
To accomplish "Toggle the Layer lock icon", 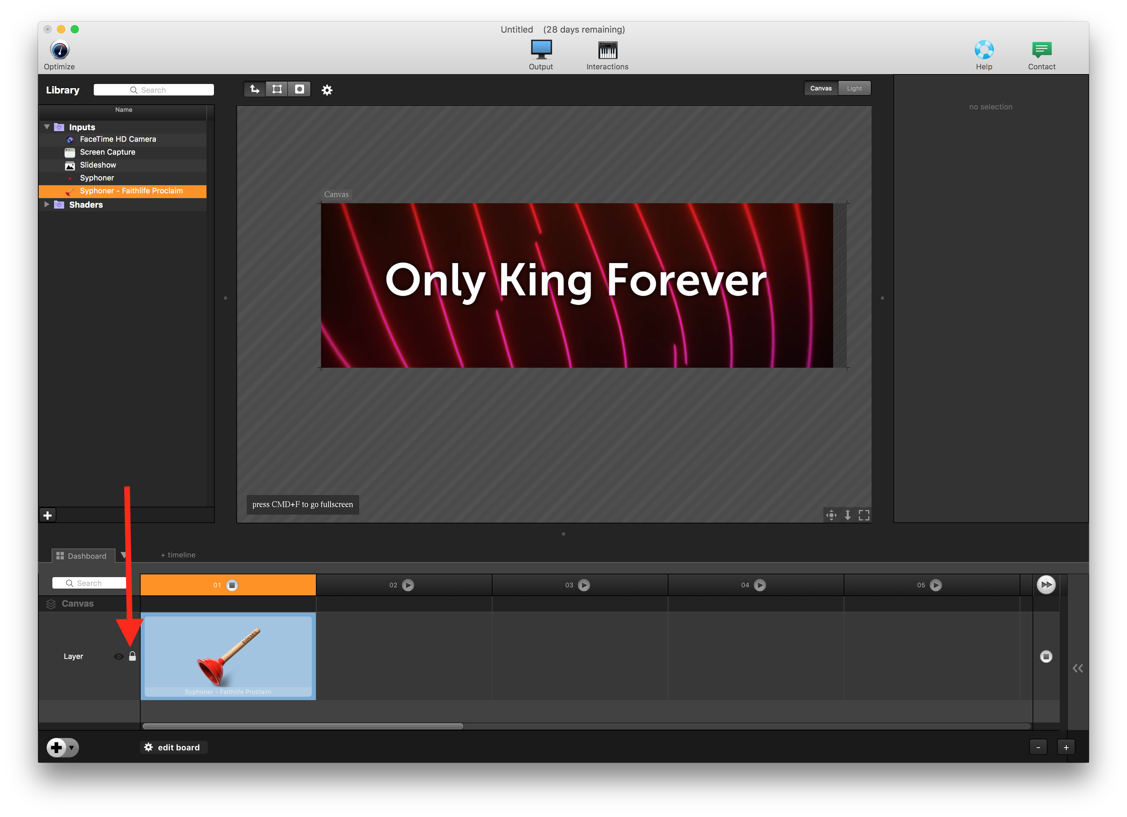I will point(132,656).
